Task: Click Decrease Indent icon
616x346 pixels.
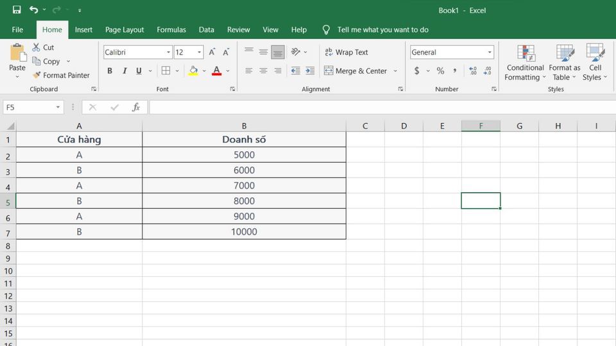Action: (295, 70)
